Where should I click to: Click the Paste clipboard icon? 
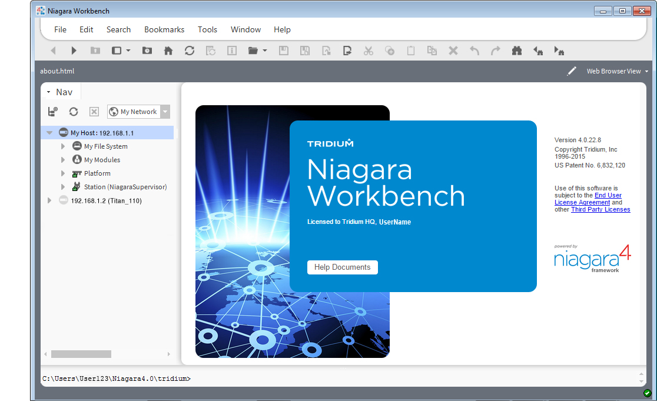[411, 51]
